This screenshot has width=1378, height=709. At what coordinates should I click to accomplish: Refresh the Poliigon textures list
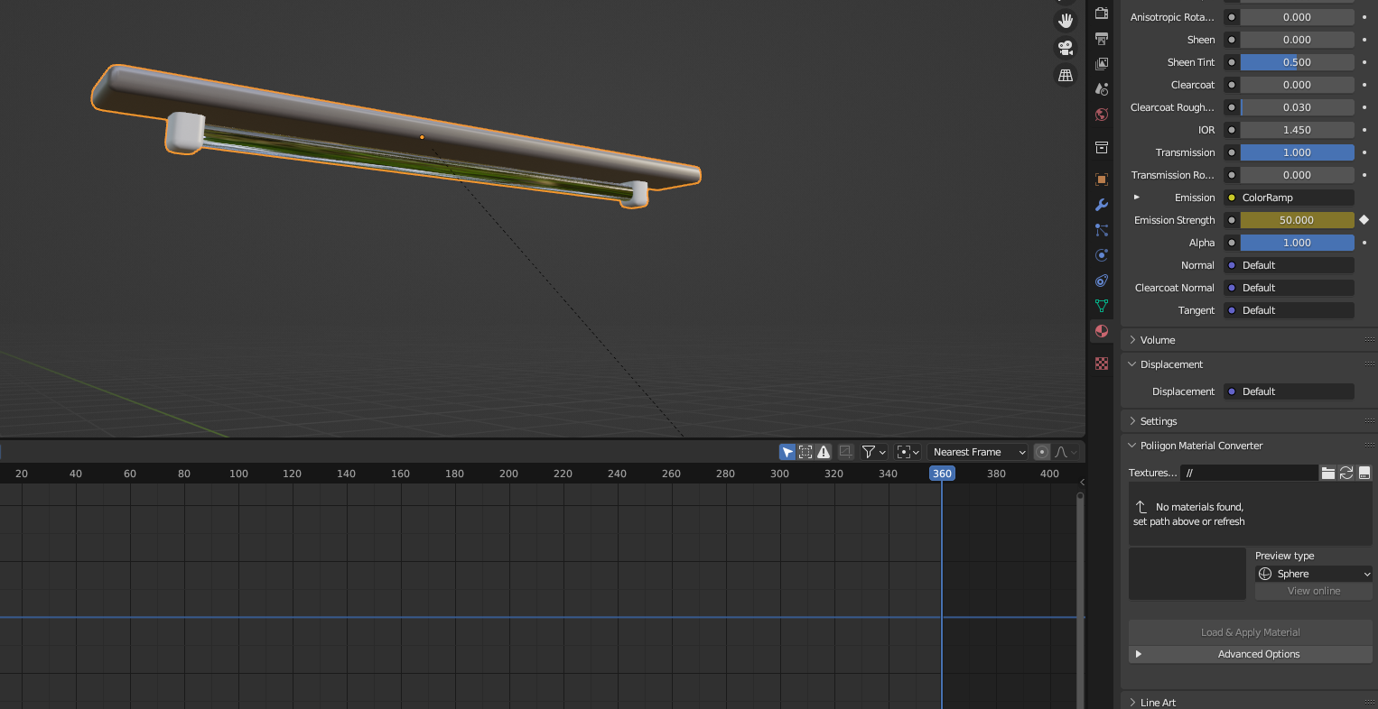(1345, 473)
